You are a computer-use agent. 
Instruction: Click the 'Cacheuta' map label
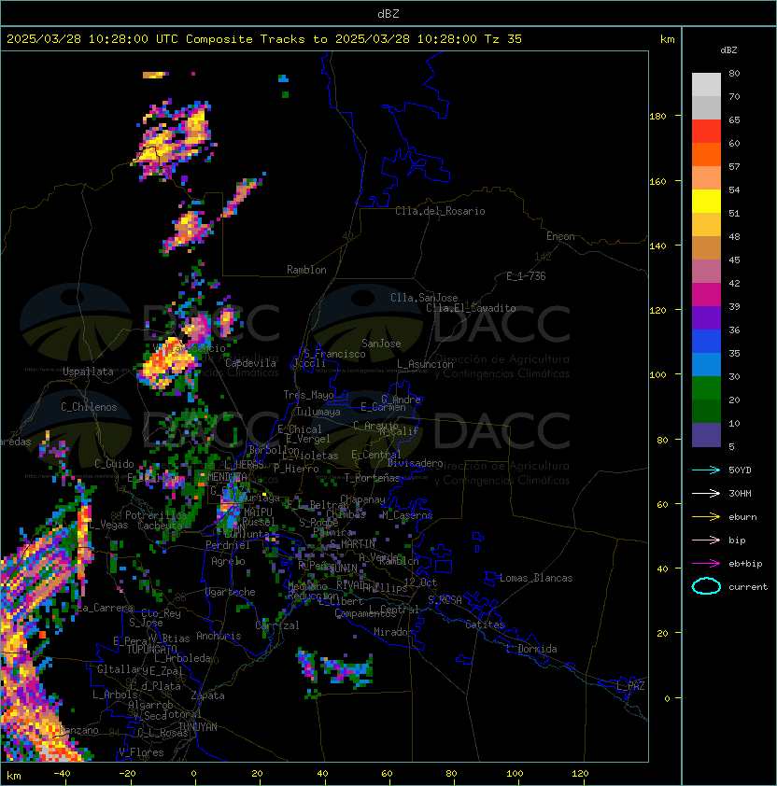click(x=160, y=526)
